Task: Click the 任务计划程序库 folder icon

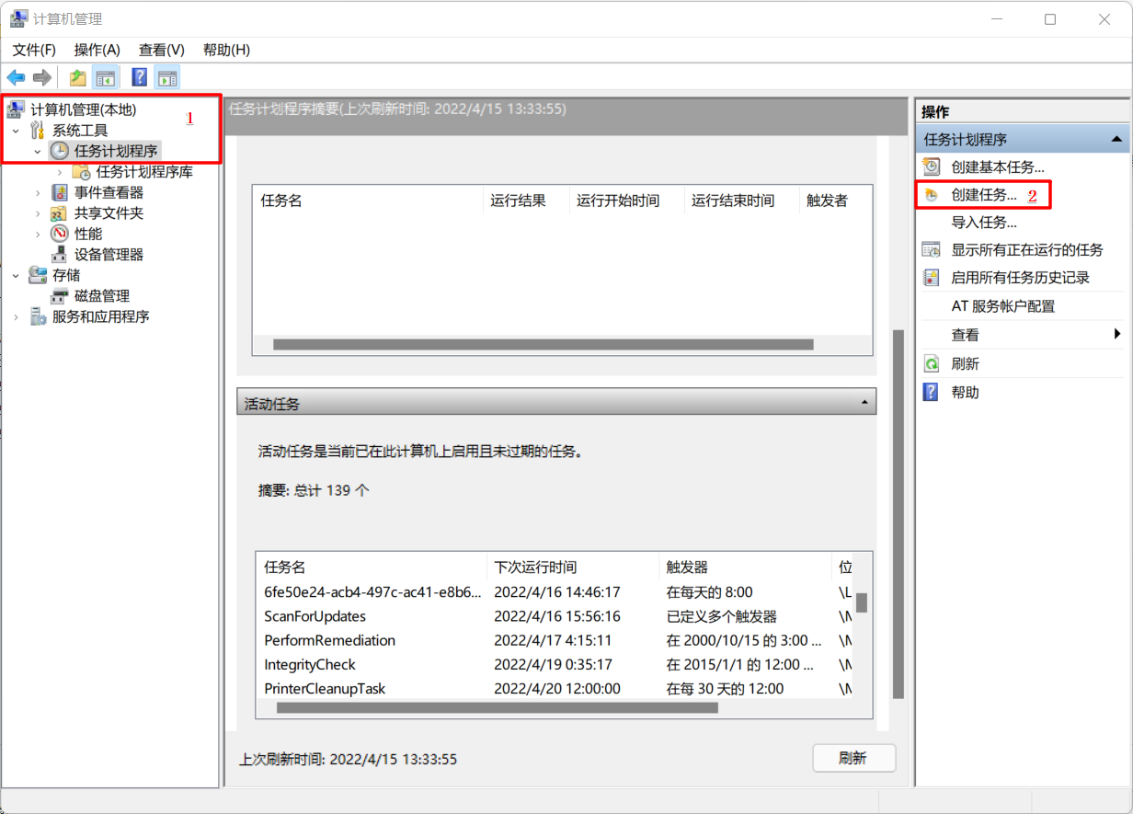Action: (81, 172)
